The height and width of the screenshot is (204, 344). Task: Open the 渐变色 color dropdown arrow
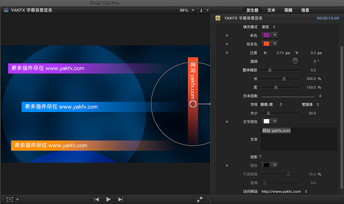275,43
